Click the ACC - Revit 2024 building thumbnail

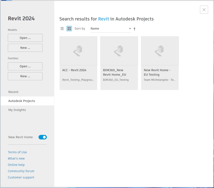78,51
